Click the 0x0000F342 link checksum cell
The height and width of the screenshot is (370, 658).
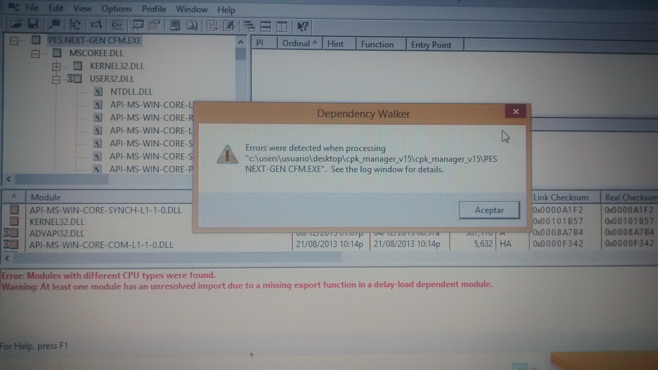click(x=558, y=243)
